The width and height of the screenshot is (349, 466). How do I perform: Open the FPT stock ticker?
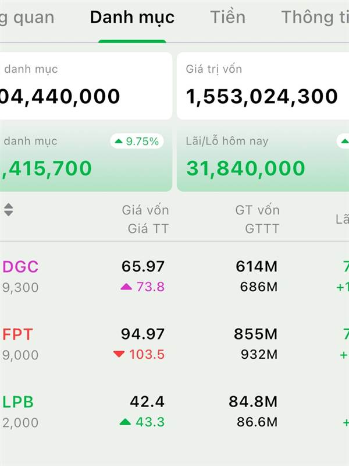click(18, 334)
